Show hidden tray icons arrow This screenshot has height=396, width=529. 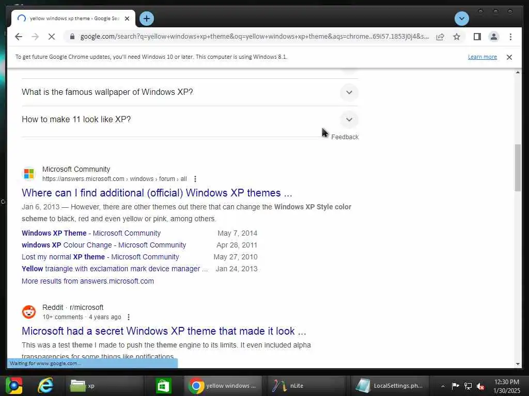pyautogui.click(x=443, y=386)
